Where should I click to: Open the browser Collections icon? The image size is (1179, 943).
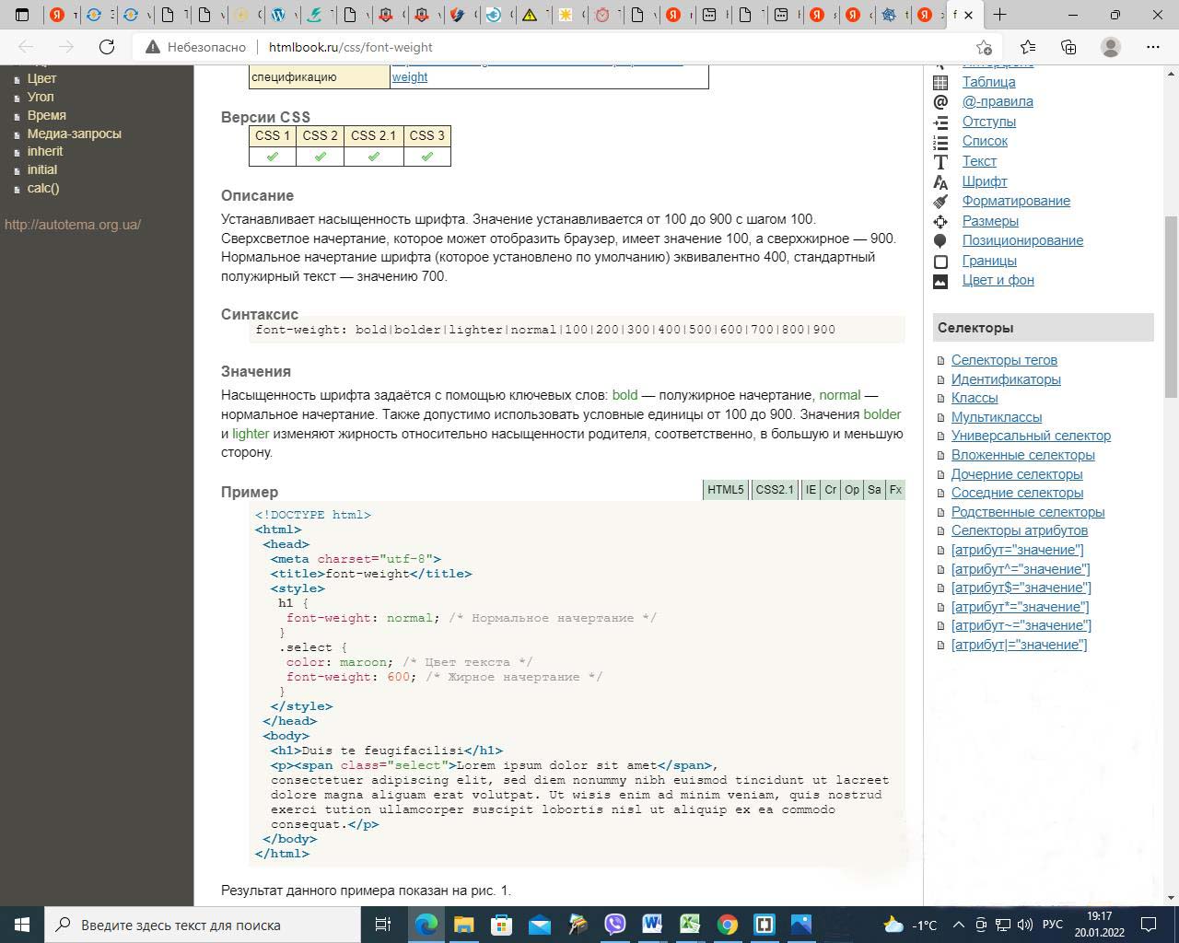click(x=1068, y=47)
